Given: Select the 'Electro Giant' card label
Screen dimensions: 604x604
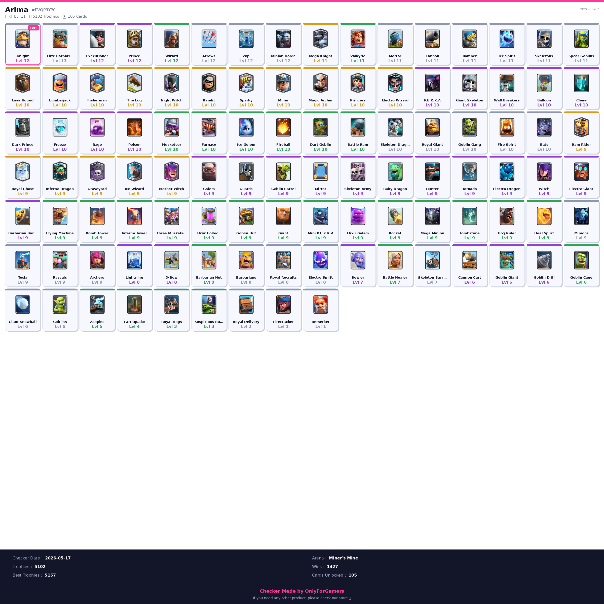Looking at the screenshot, I should coord(582,189).
